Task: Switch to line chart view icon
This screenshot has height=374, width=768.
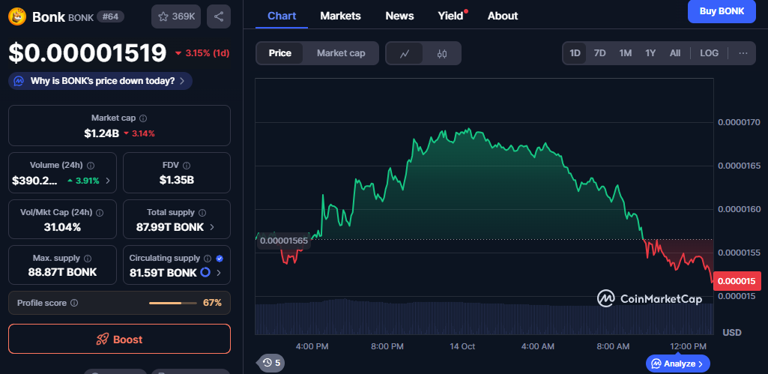Action: [x=405, y=53]
